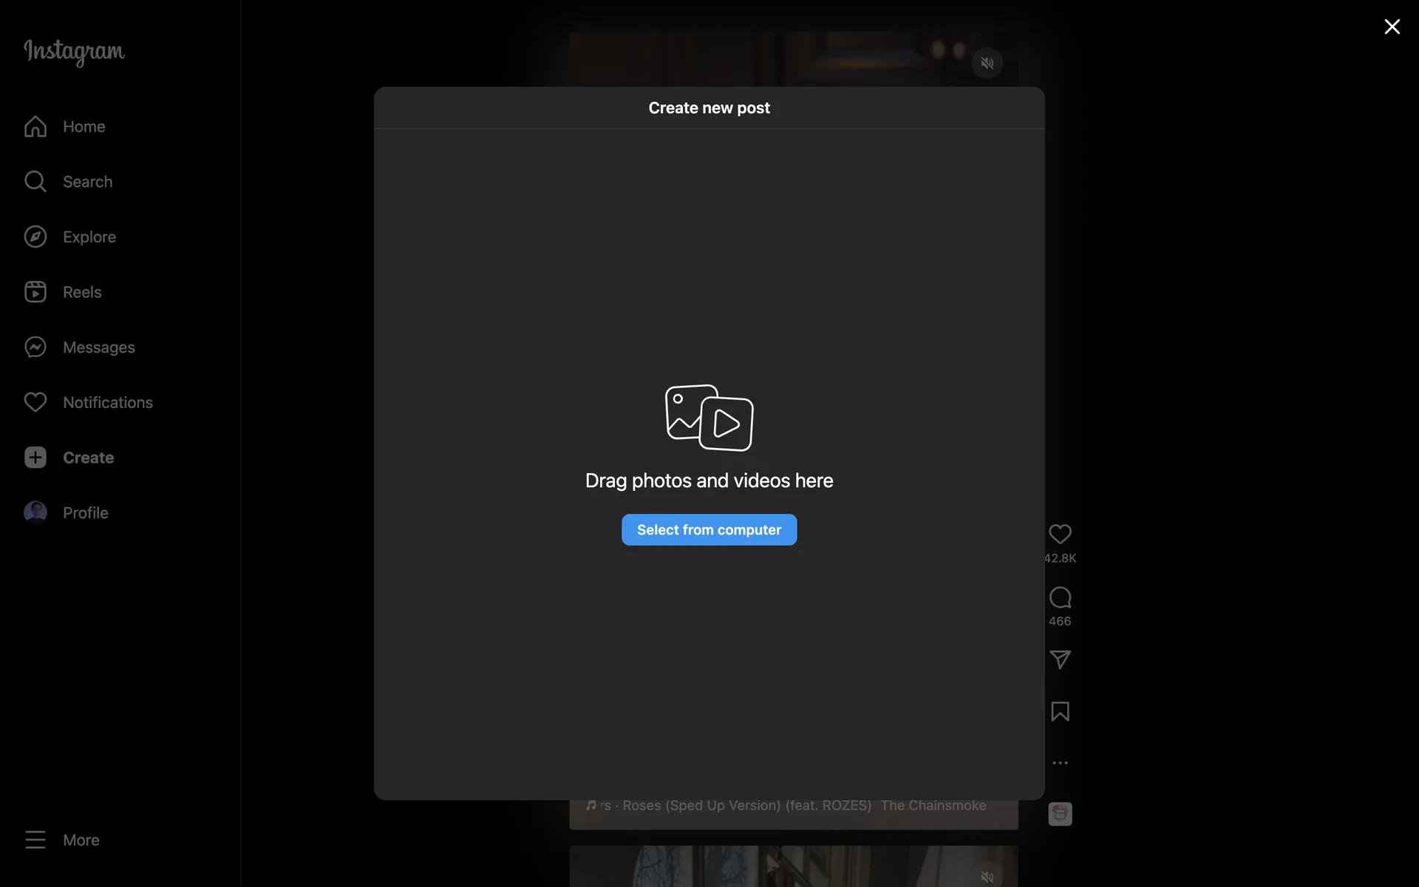Screen dimensions: 1419x887
Task: Click the reel audio album thumbnail
Action: coord(1060,814)
